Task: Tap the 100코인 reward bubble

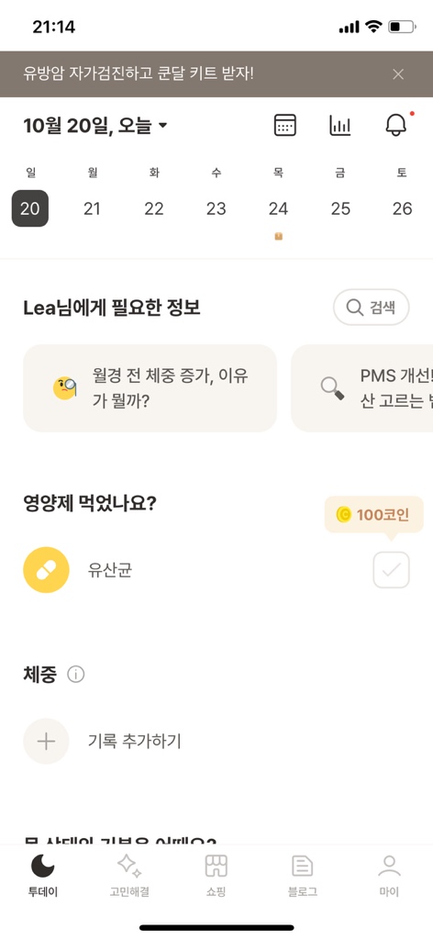Action: (x=374, y=514)
